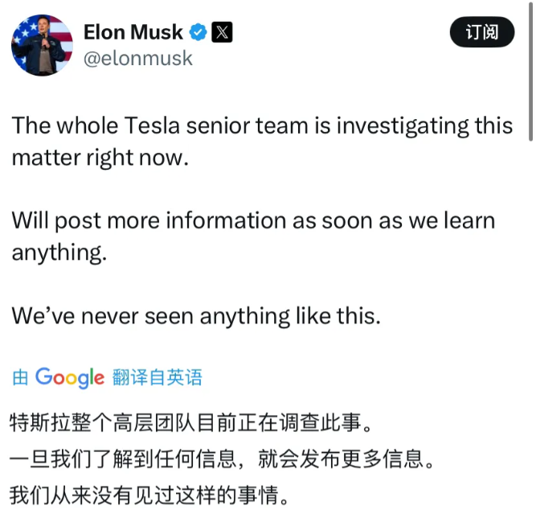This screenshot has width=536, height=514.
Task: Click the black X affiliation badge
Action: 222,32
